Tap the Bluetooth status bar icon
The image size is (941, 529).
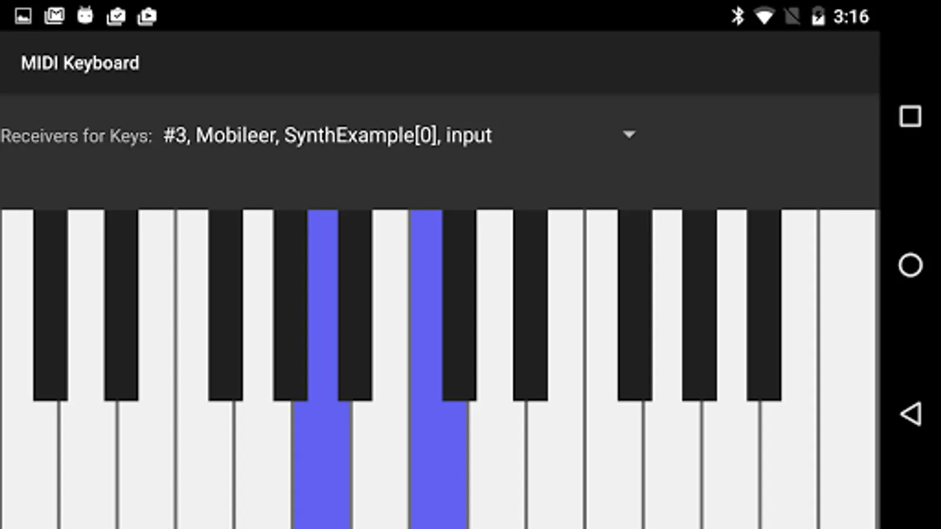(738, 16)
